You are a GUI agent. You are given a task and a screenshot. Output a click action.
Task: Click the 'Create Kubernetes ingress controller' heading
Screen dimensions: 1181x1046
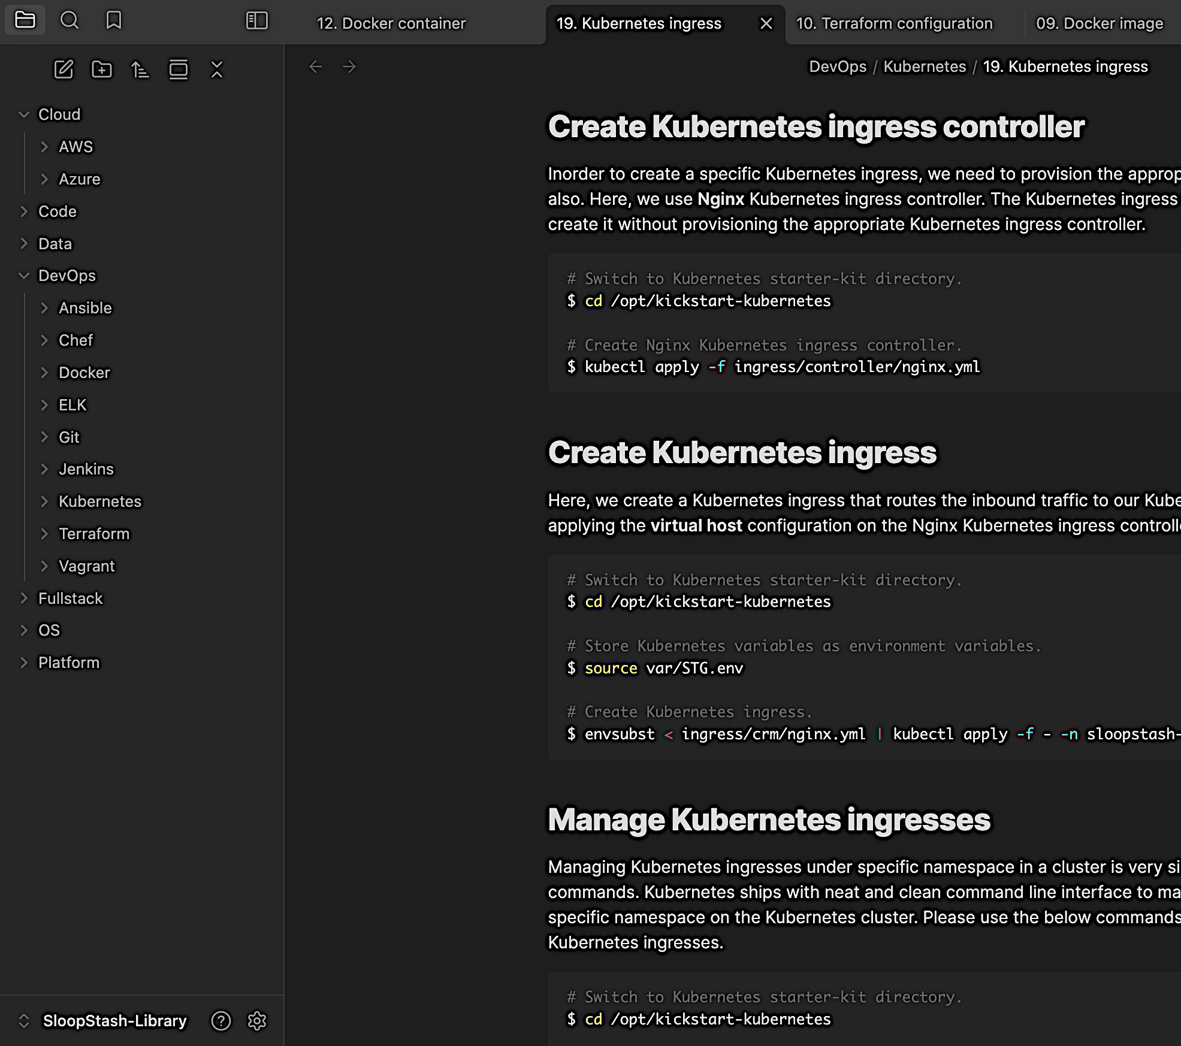pos(816,127)
